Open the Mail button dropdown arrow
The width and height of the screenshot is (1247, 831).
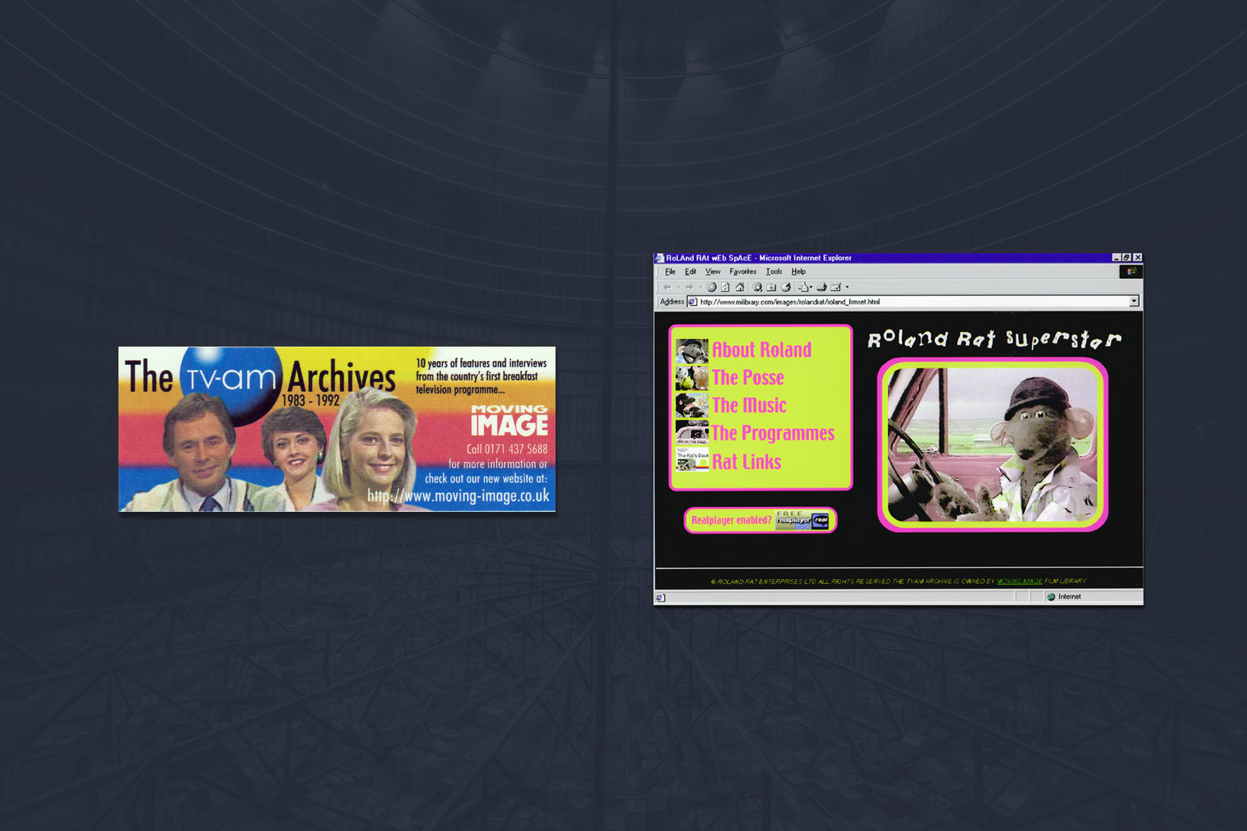(811, 287)
